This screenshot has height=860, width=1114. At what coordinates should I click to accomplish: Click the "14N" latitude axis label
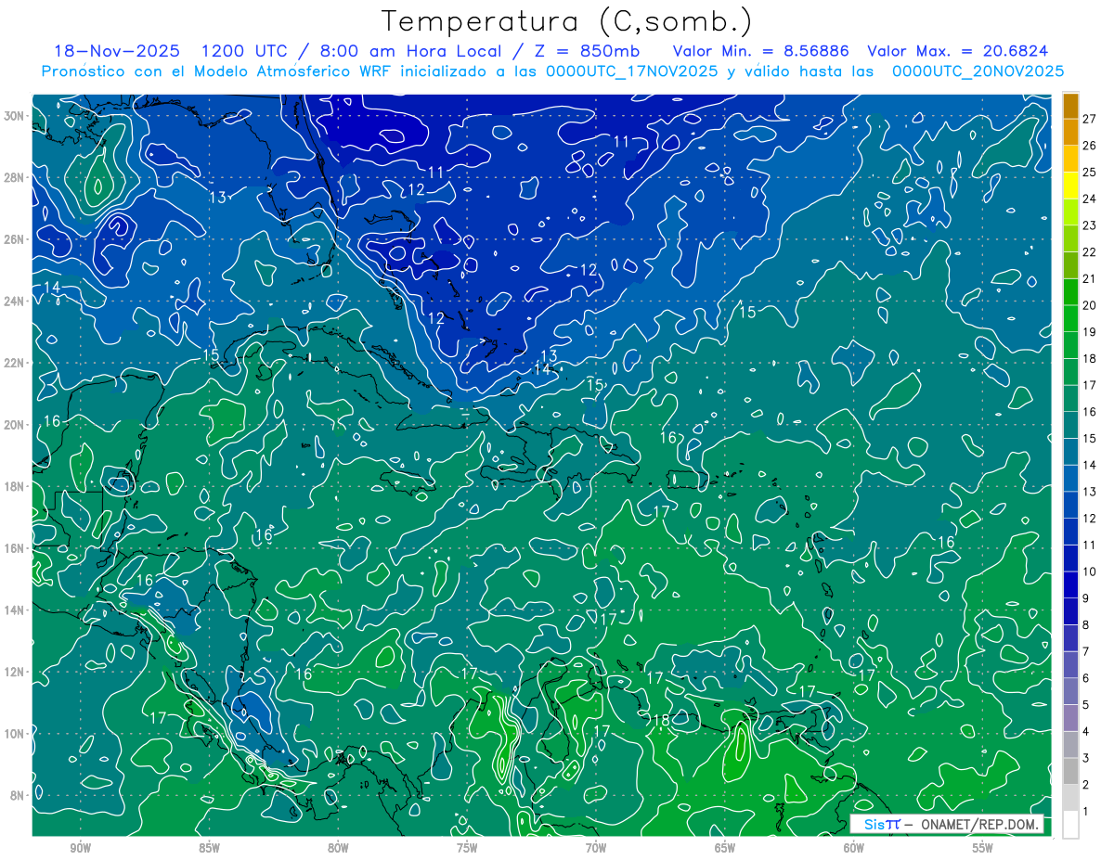pyautogui.click(x=15, y=610)
